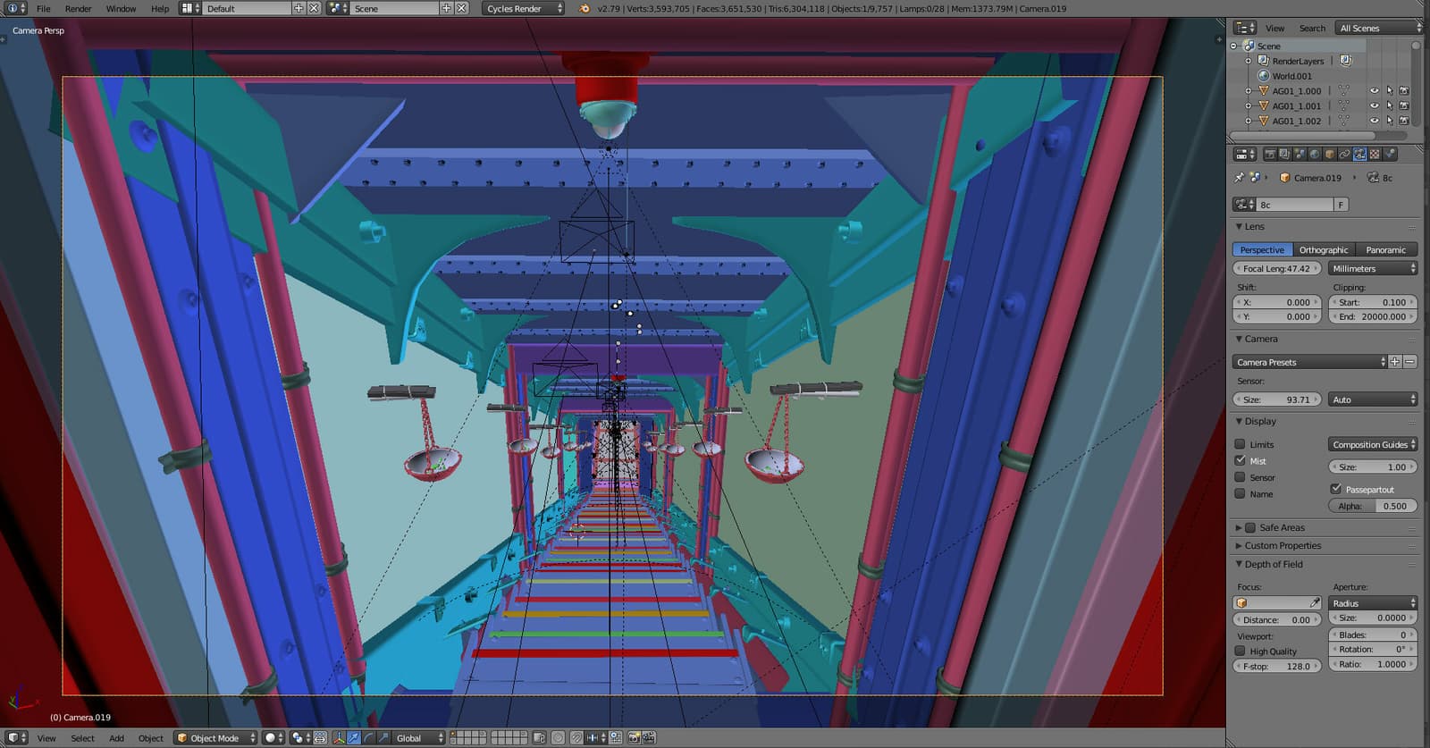Enable the Limits checkbox
The width and height of the screenshot is (1430, 748).
click(x=1240, y=444)
